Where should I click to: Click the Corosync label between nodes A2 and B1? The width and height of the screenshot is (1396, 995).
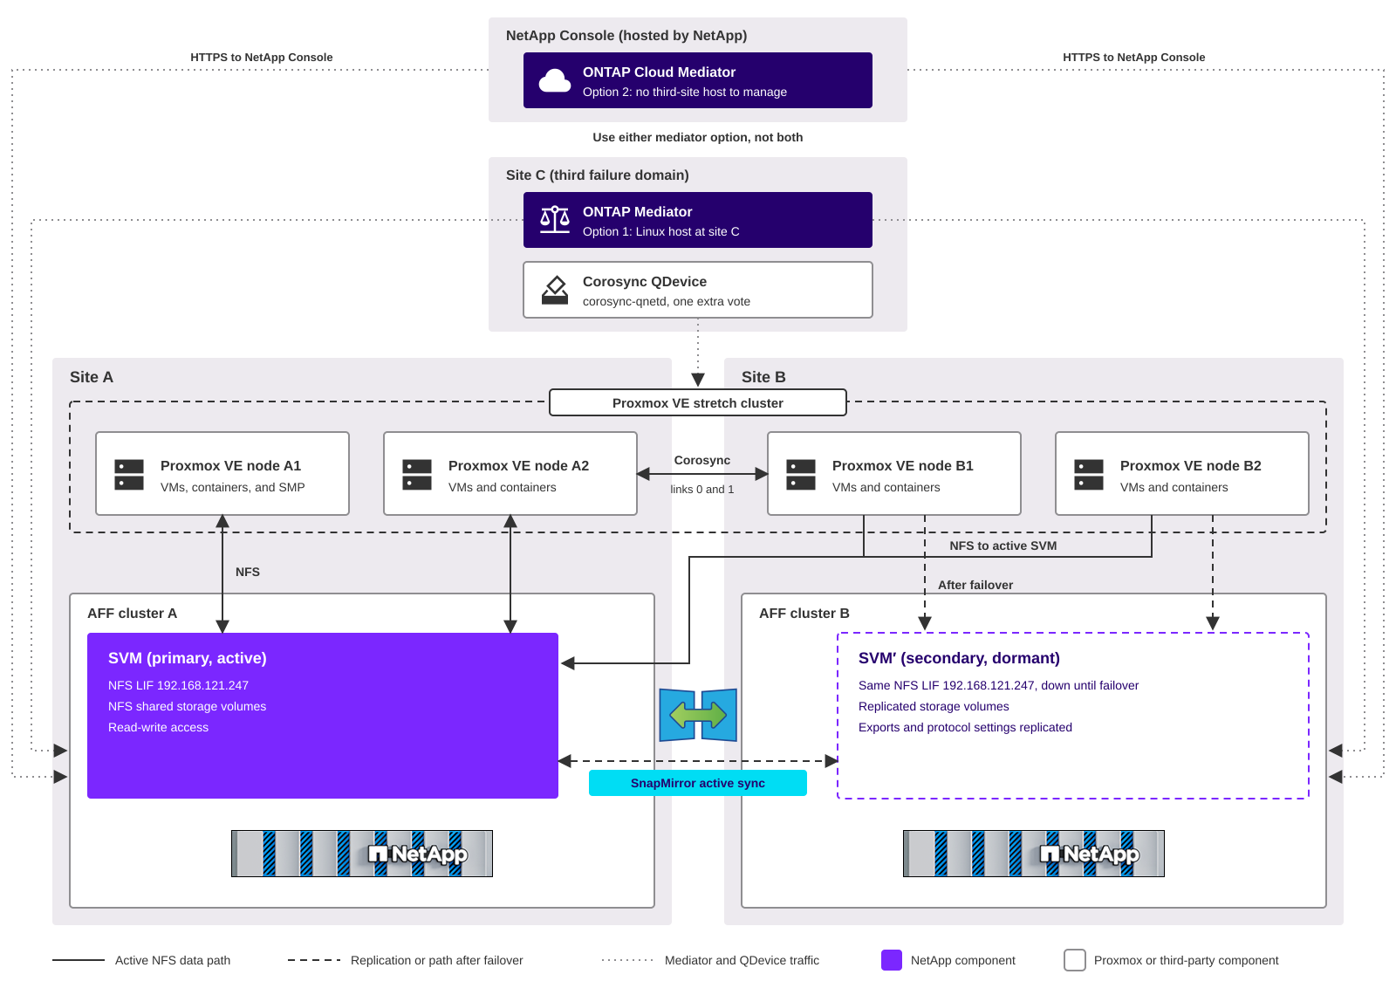tap(702, 460)
